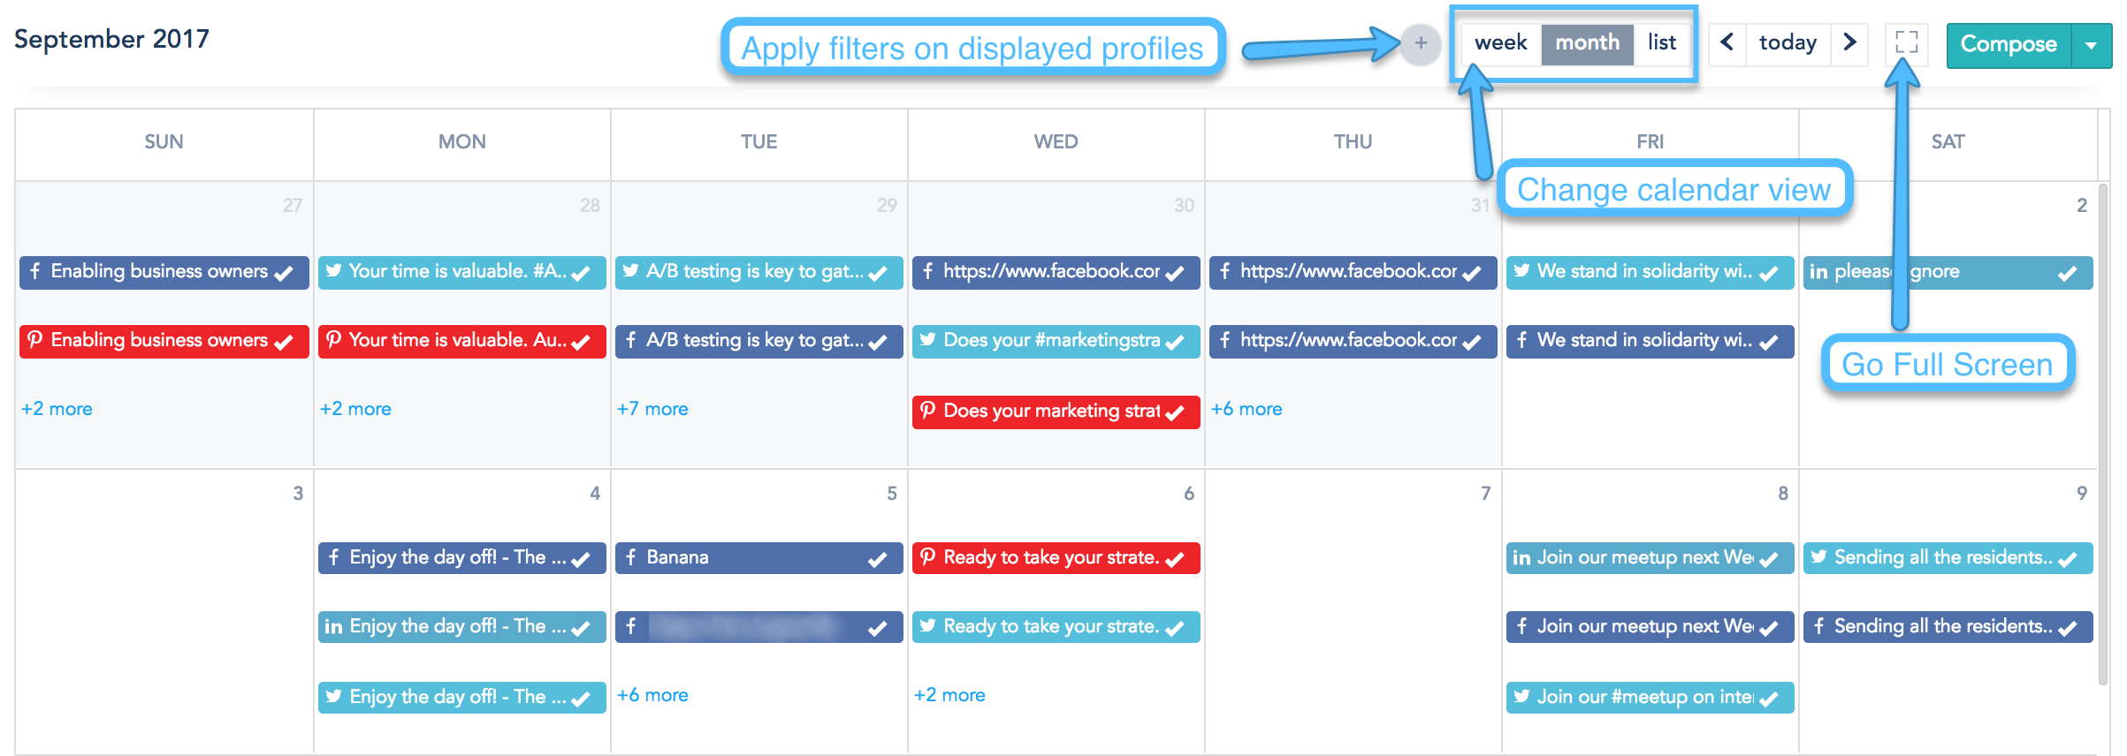Jump to today's date
The image size is (2127, 756).
(1788, 42)
